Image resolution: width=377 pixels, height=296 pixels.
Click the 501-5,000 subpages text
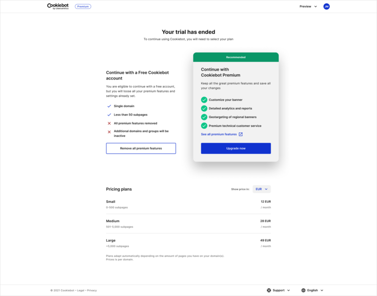pyautogui.click(x=120, y=227)
